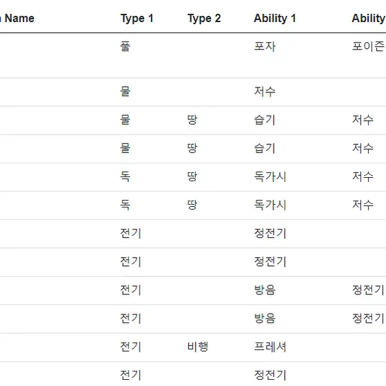Click the Name column header
The image size is (386, 386).
[x=17, y=18]
